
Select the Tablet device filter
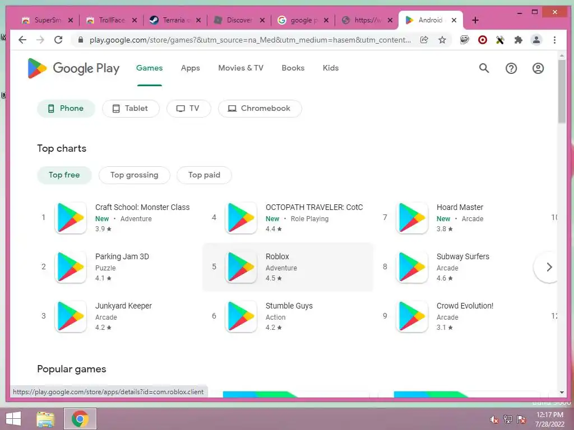(x=131, y=109)
